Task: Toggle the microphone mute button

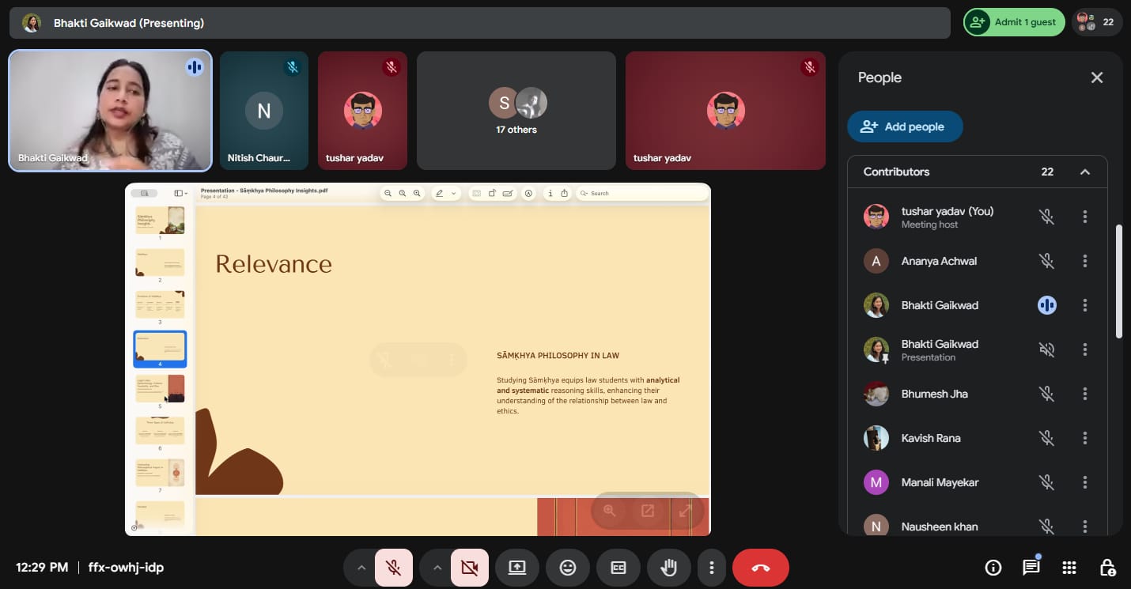Action: pyautogui.click(x=393, y=568)
